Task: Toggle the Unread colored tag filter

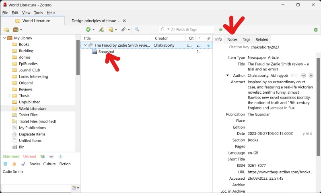Action: (x=30, y=156)
